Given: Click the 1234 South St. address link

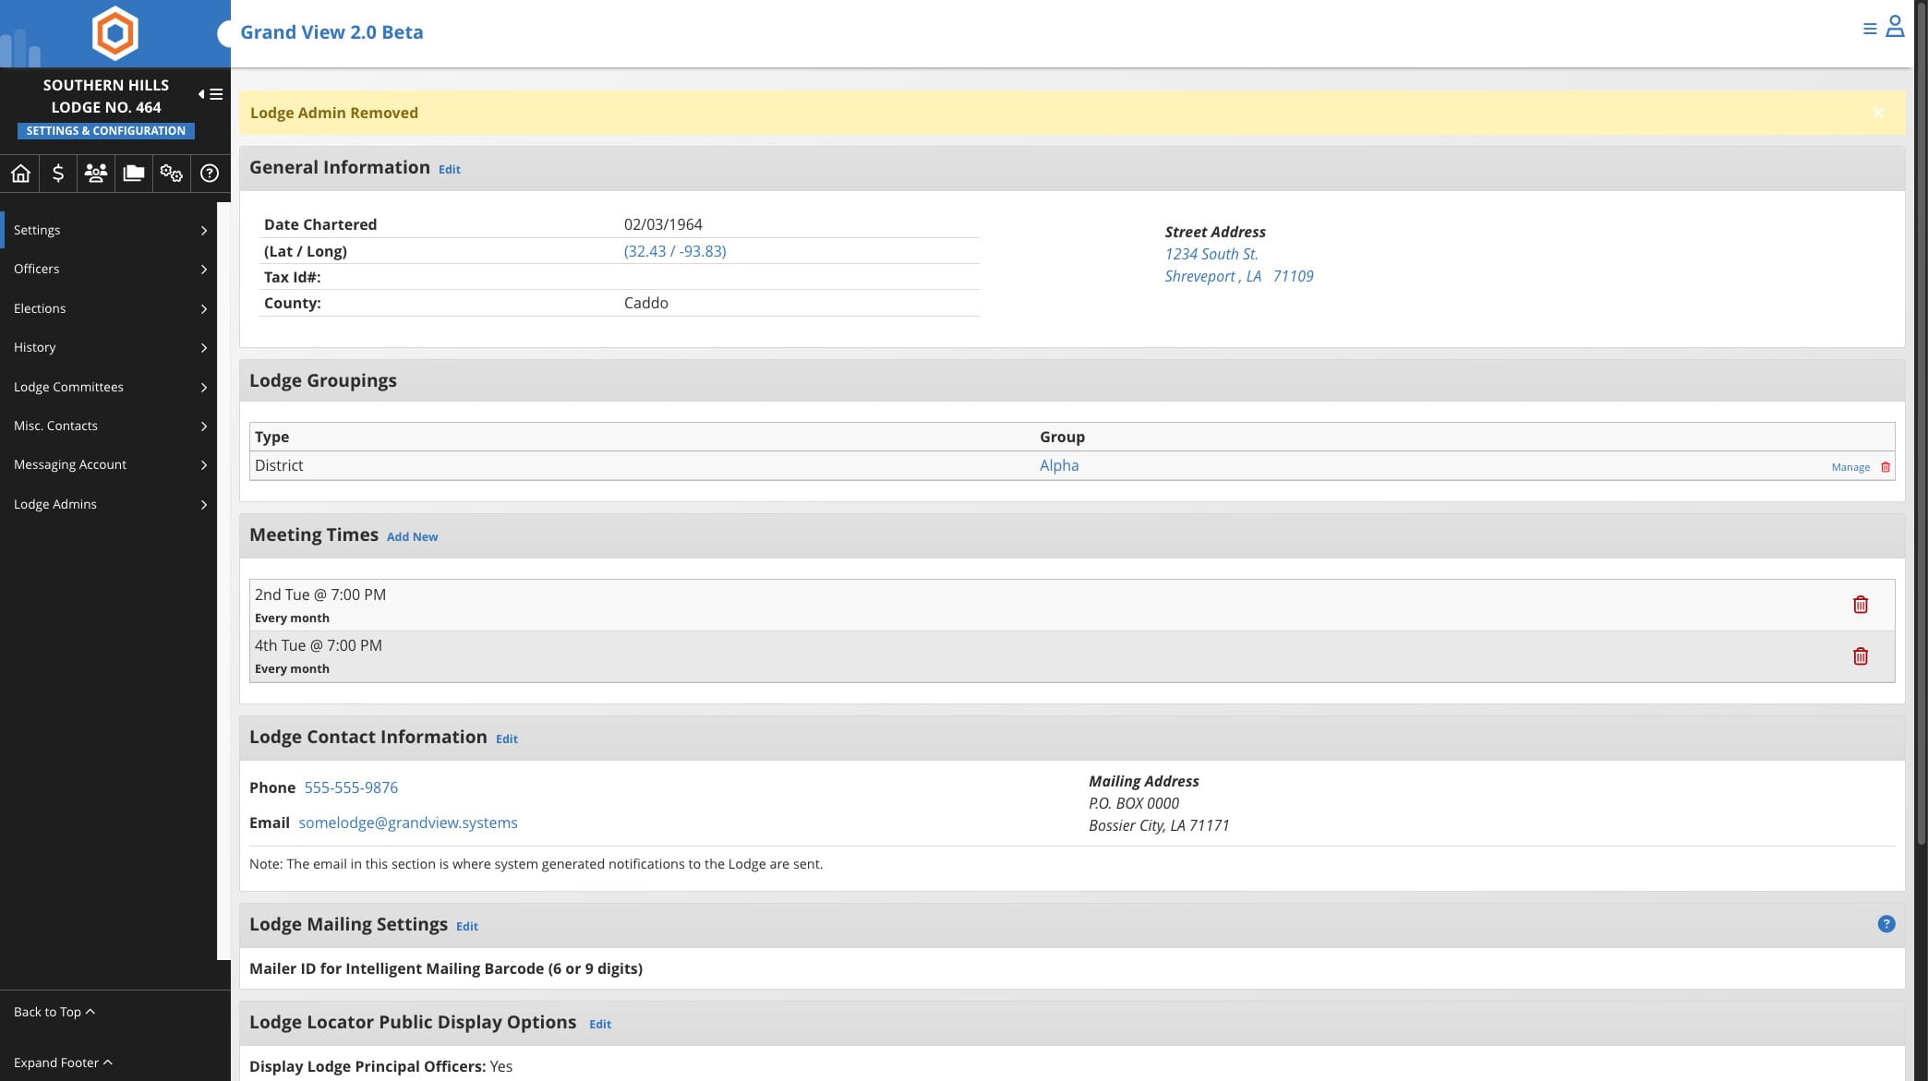Looking at the screenshot, I should [1211, 254].
